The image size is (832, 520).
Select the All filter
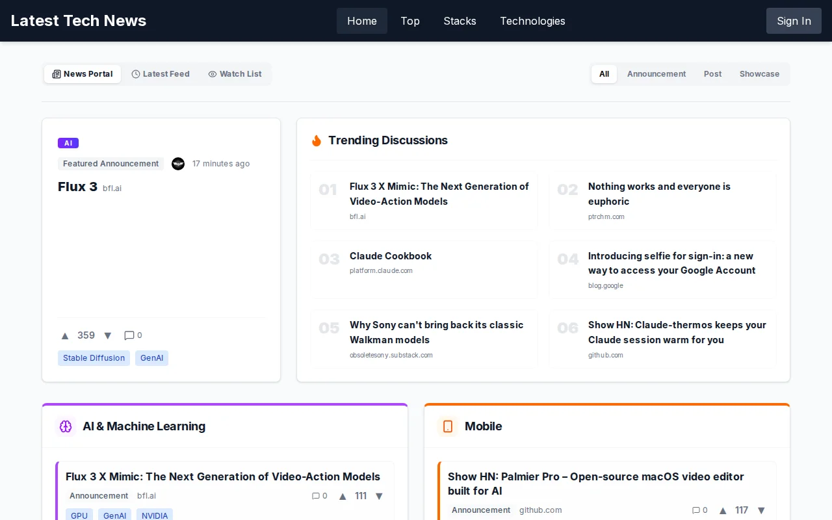(x=604, y=74)
